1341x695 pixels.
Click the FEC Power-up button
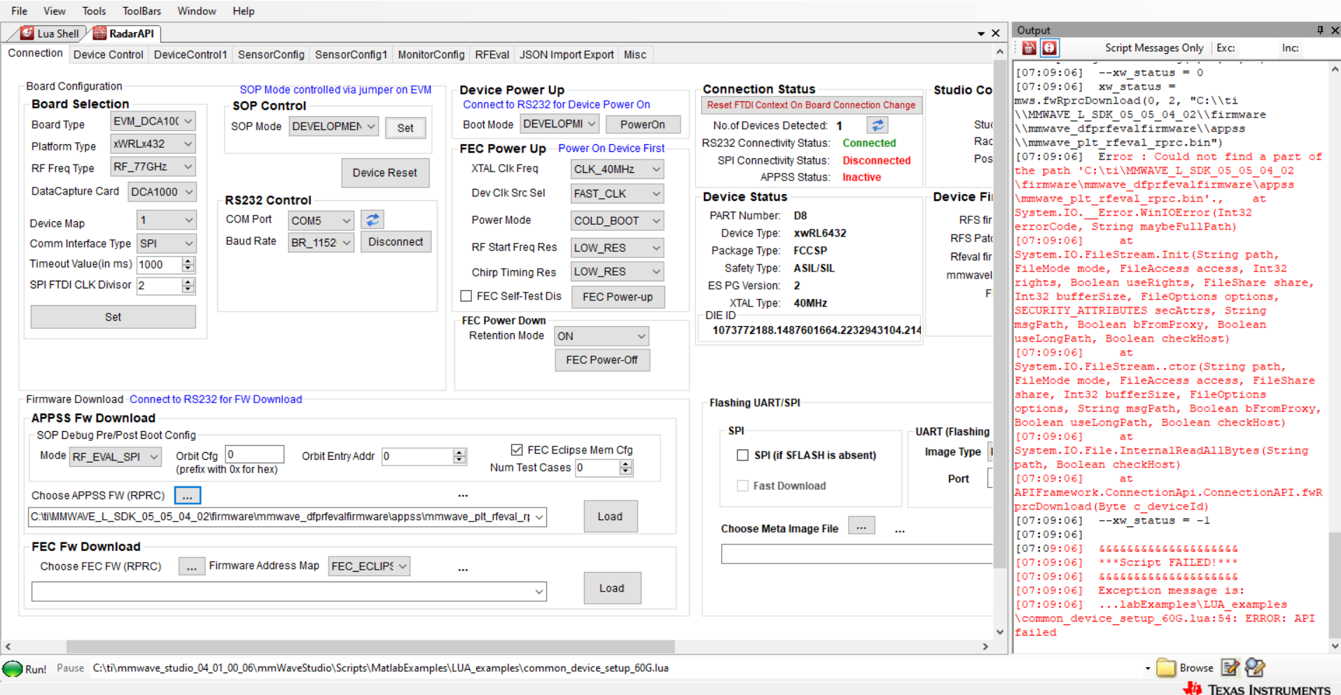[x=618, y=297]
